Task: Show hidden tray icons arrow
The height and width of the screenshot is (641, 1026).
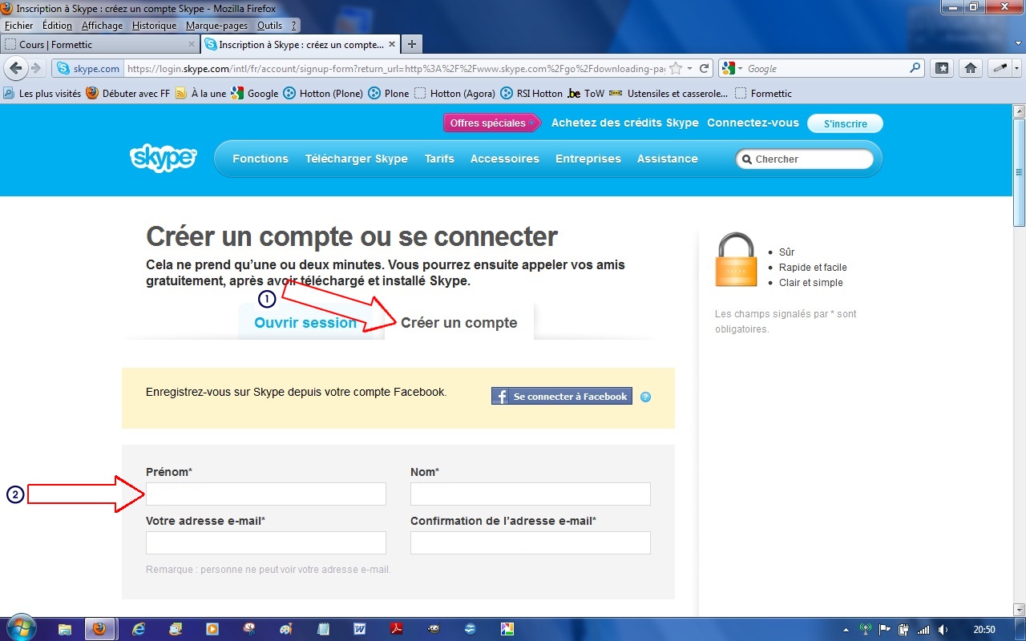Action: point(846,630)
